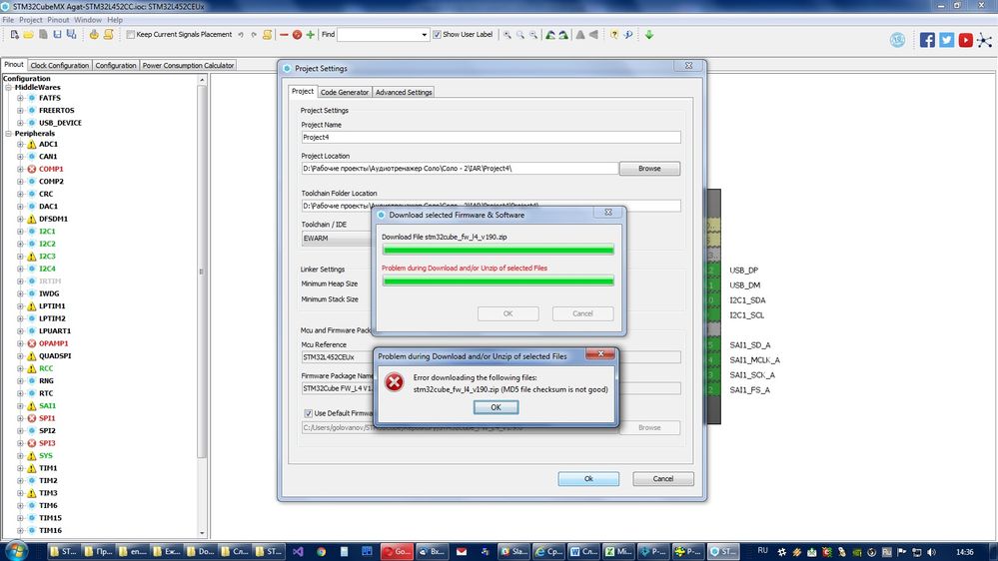The width and height of the screenshot is (998, 561).
Task: Click the Generate Report scroll icon
Action: (108, 34)
